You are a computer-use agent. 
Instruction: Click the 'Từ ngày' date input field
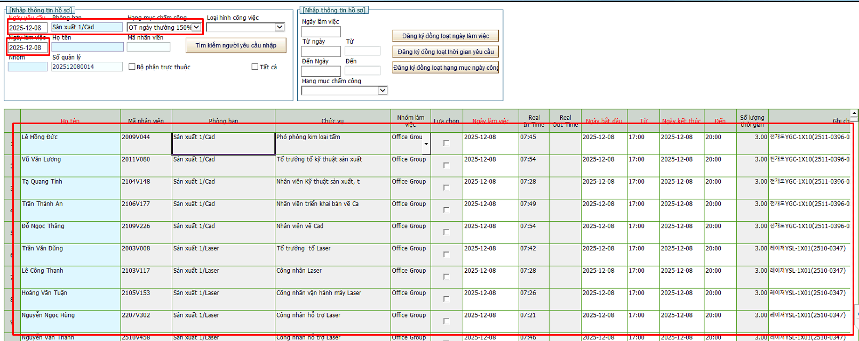pos(321,52)
